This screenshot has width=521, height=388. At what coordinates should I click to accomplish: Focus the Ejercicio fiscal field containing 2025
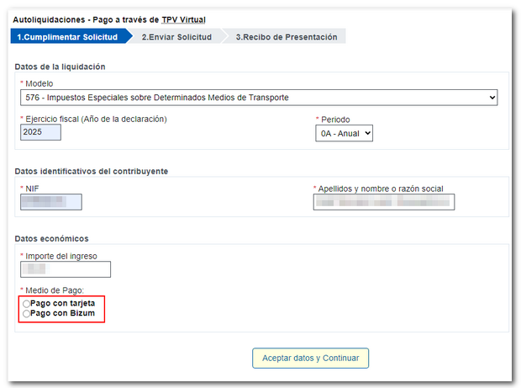[40, 132]
